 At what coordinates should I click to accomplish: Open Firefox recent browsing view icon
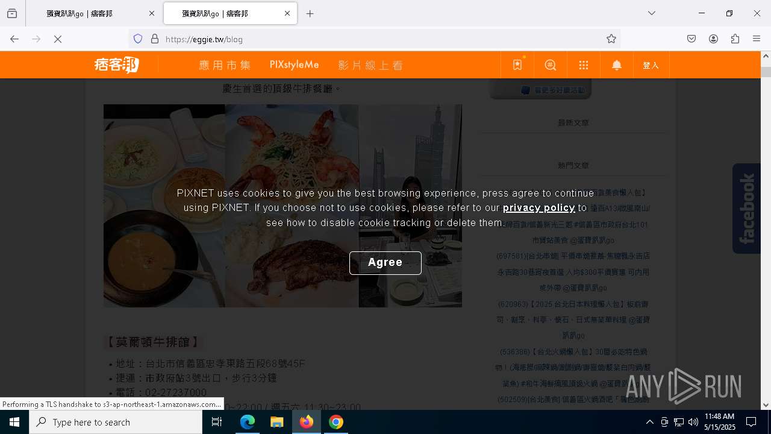[12, 13]
